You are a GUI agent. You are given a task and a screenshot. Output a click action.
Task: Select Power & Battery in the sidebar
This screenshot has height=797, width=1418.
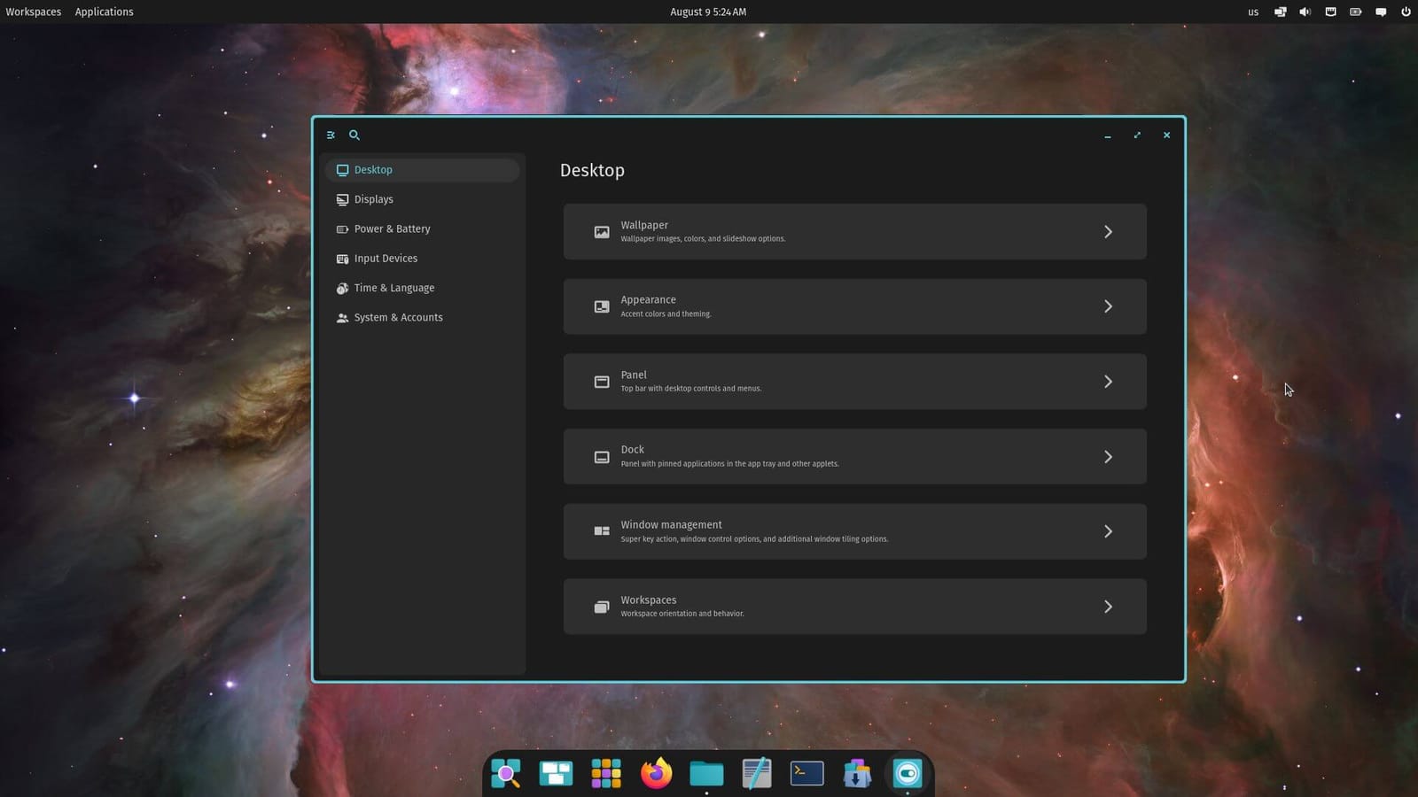point(393,228)
